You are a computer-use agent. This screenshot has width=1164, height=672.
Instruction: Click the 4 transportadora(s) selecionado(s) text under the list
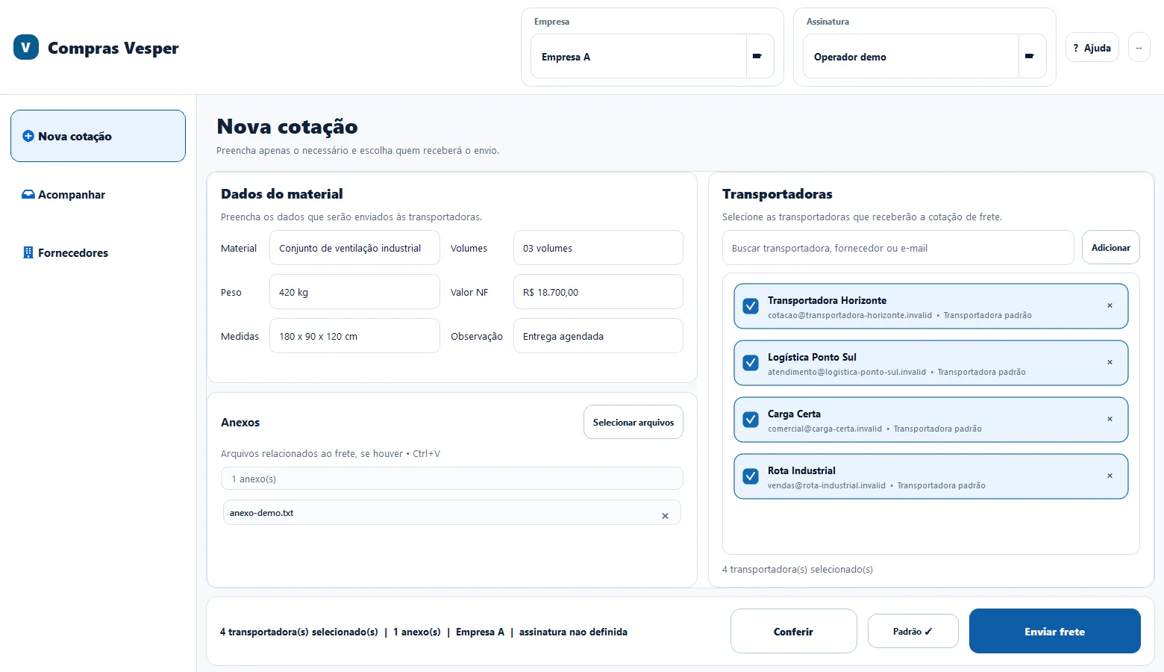click(798, 569)
